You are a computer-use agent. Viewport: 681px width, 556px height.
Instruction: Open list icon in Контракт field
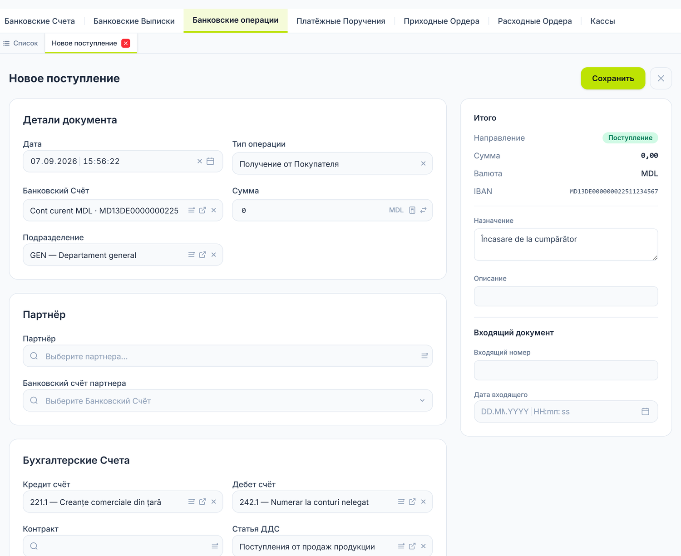click(x=215, y=546)
